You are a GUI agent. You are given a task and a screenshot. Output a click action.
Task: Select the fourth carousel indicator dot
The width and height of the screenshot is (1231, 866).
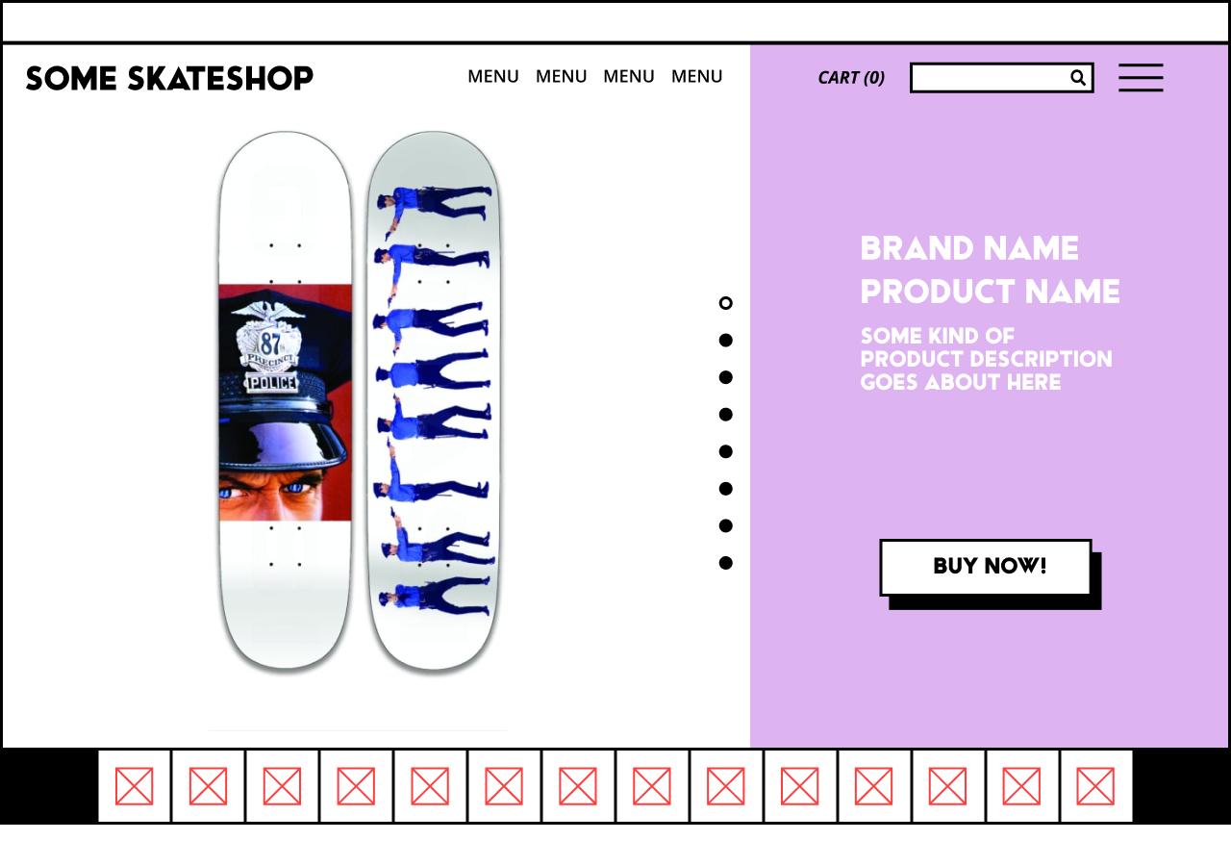(726, 414)
